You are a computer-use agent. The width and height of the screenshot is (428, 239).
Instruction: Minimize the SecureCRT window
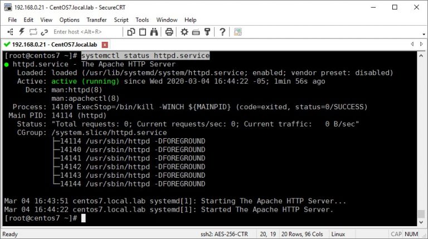(x=373, y=7)
